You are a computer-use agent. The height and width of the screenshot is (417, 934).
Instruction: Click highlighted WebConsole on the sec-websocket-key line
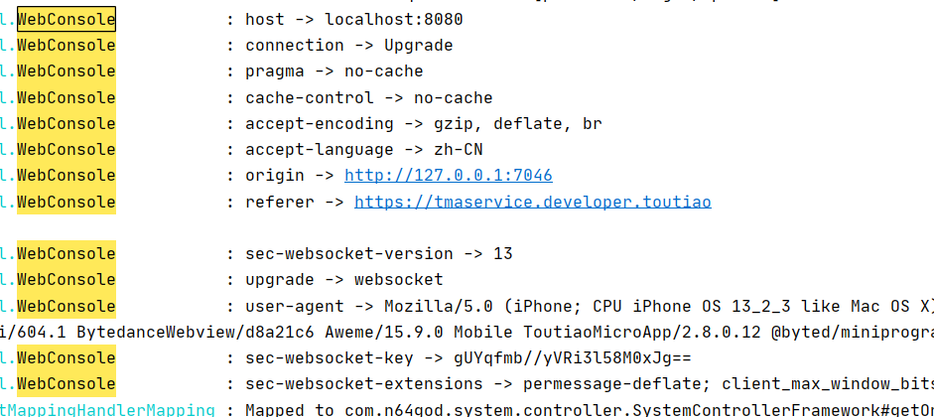(67, 358)
